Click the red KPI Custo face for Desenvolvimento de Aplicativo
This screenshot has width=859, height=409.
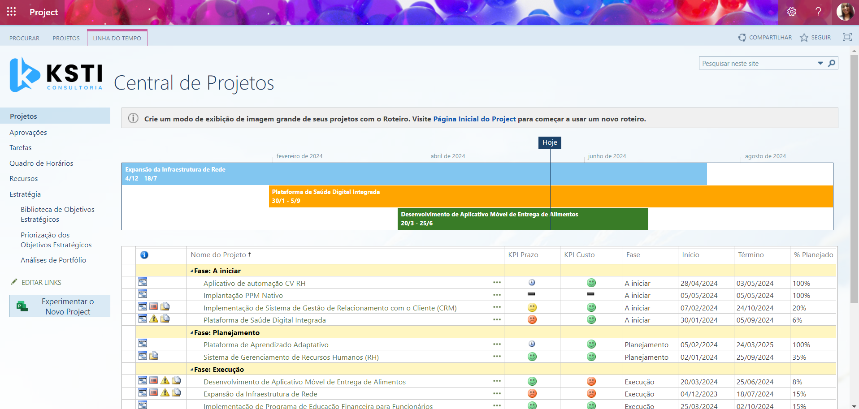pyautogui.click(x=591, y=381)
